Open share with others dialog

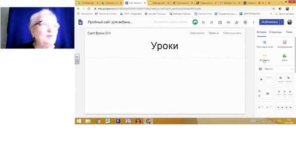[237, 23]
